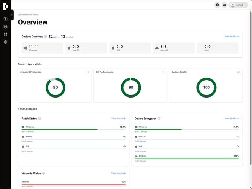The height and width of the screenshot is (189, 252).
Task: Click the Modern Work Vitals heading
Action: point(30,64)
